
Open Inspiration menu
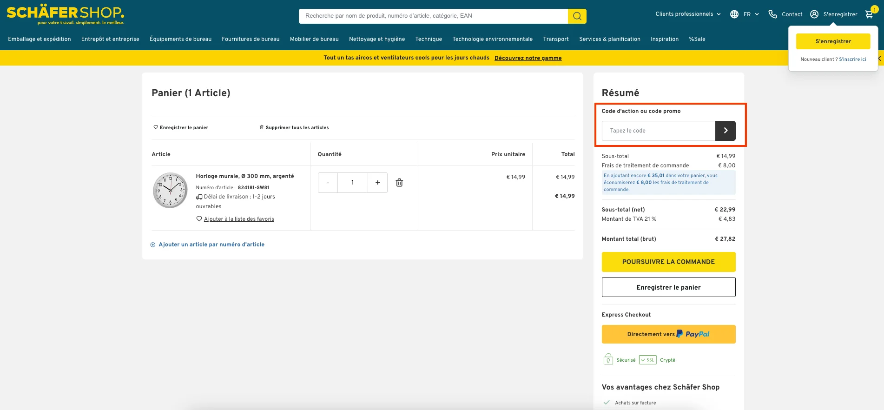tap(665, 39)
